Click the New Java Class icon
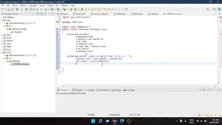The height and width of the screenshot is (125, 222). click(x=75, y=9)
